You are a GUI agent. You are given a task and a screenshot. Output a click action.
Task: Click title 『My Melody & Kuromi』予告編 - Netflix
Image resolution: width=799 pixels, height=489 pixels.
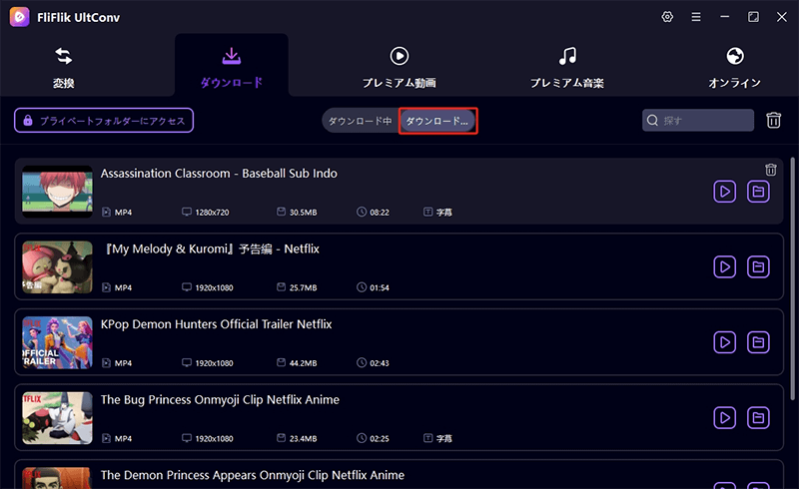point(211,248)
